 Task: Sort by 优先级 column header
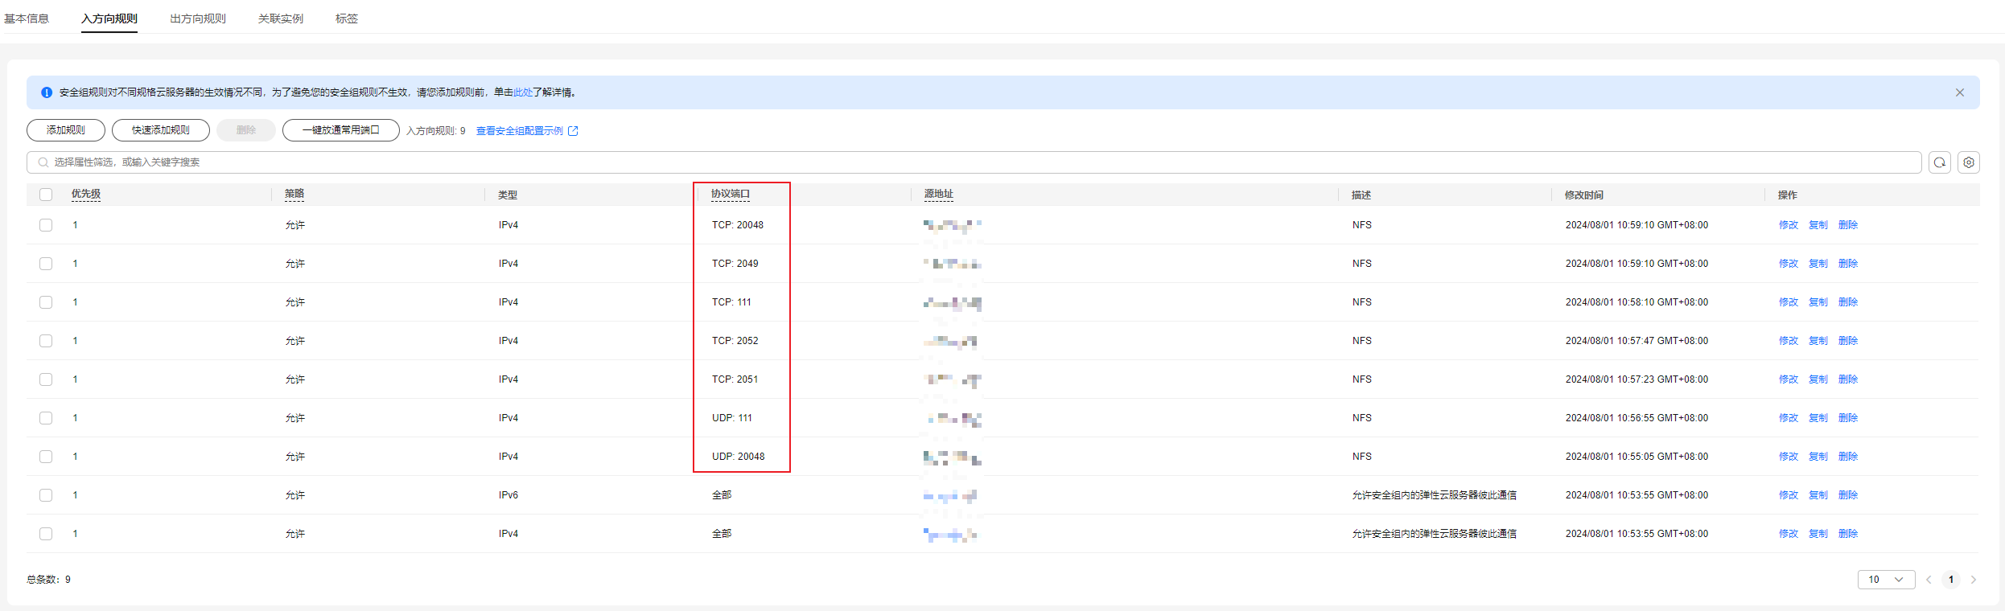point(86,195)
